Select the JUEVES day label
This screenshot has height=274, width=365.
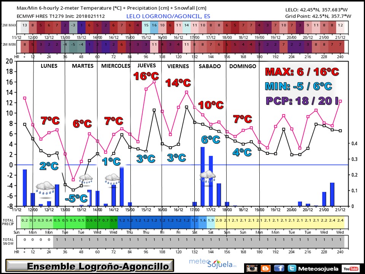(146, 65)
